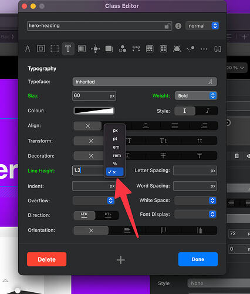This screenshot has width=250, height=294.
Task: Click the red Delete button
Action: 47,259
